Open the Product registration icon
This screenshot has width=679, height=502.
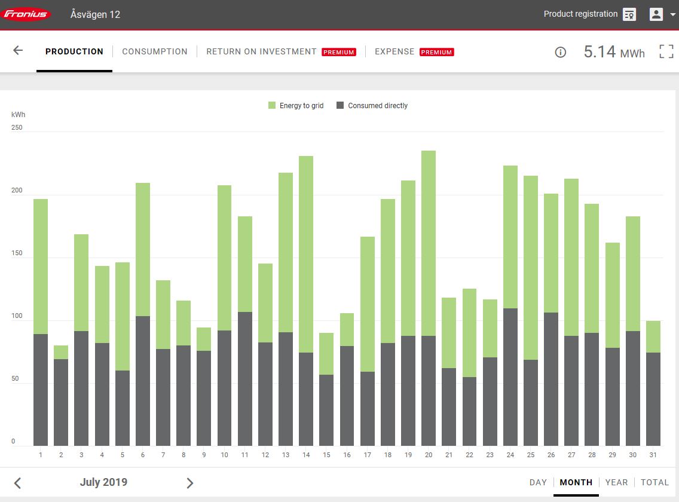coord(629,14)
